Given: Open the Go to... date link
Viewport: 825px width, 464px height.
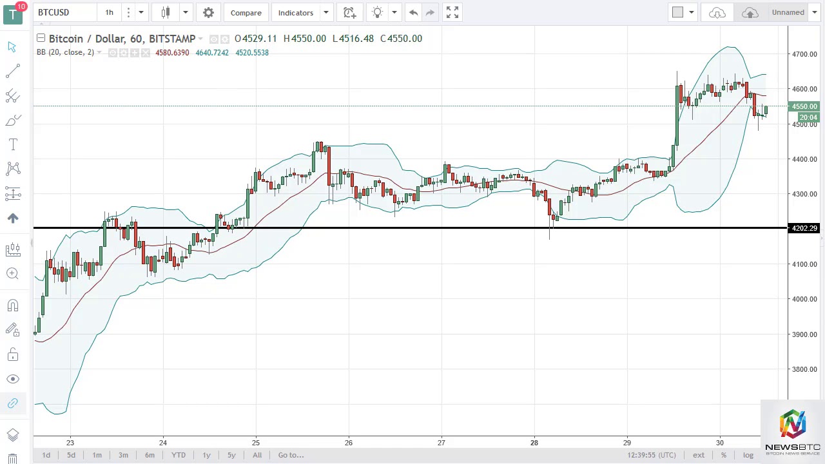Looking at the screenshot, I should click(291, 455).
